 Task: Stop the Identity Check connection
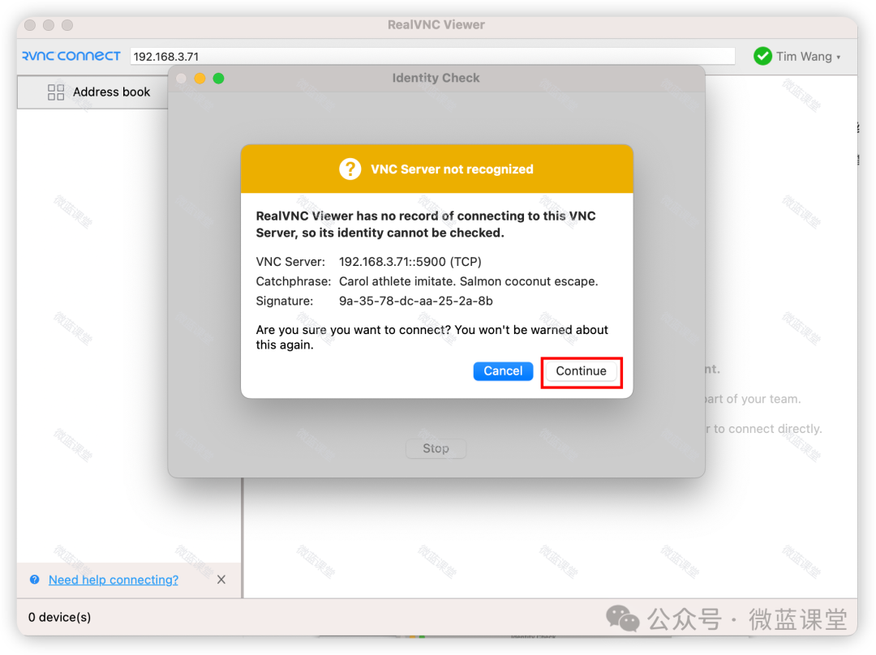pos(436,448)
